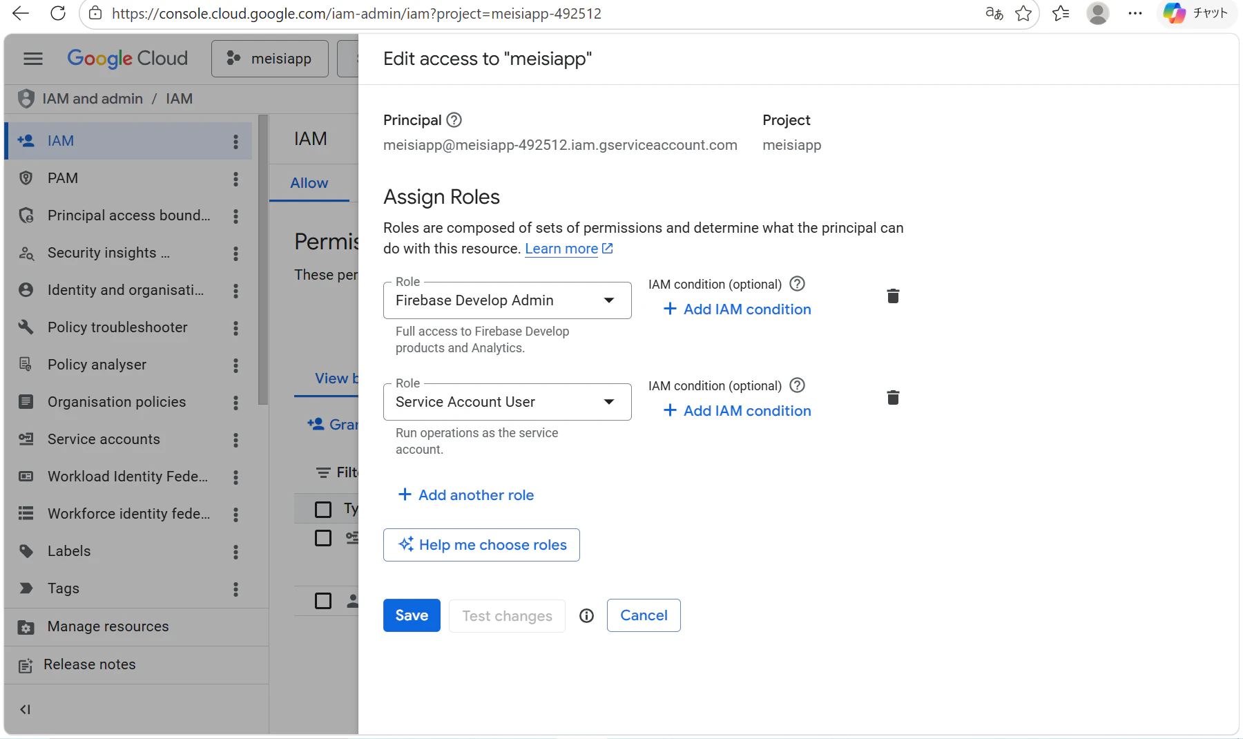The height and width of the screenshot is (739, 1243).
Task: Open the Firebase Develop Admin role dropdown
Action: 508,300
